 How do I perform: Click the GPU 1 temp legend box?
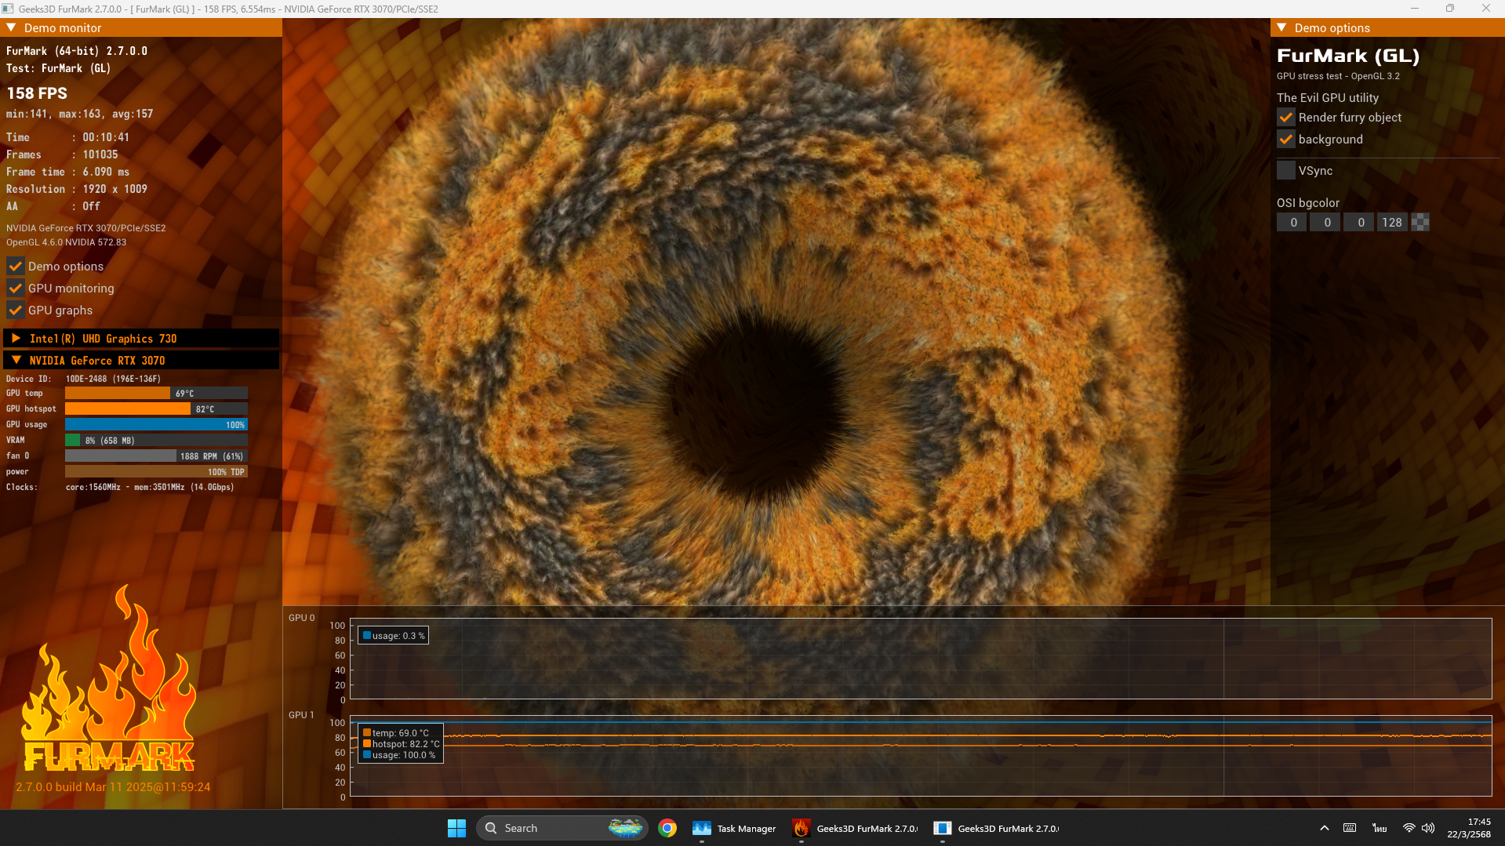401,744
